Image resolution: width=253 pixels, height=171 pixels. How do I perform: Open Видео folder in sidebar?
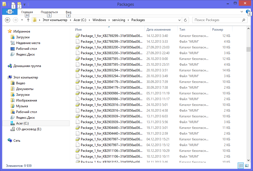click(x=21, y=83)
